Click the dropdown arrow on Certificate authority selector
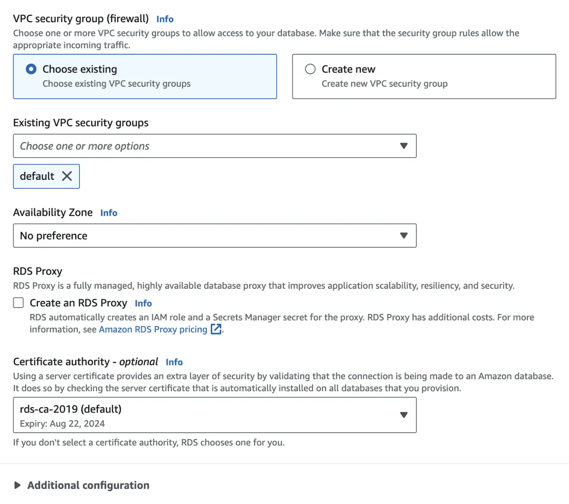569x504 pixels. pos(403,415)
